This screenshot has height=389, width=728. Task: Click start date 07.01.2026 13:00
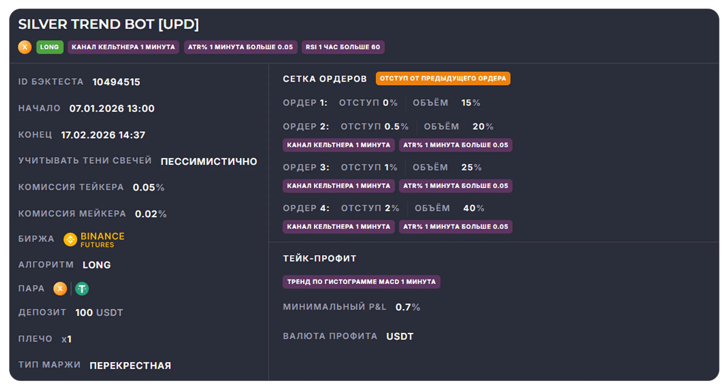pos(112,108)
